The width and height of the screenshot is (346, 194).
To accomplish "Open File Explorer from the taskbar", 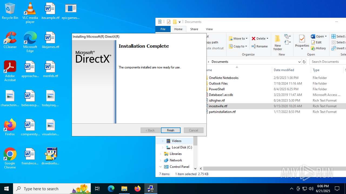I will [124, 189].
